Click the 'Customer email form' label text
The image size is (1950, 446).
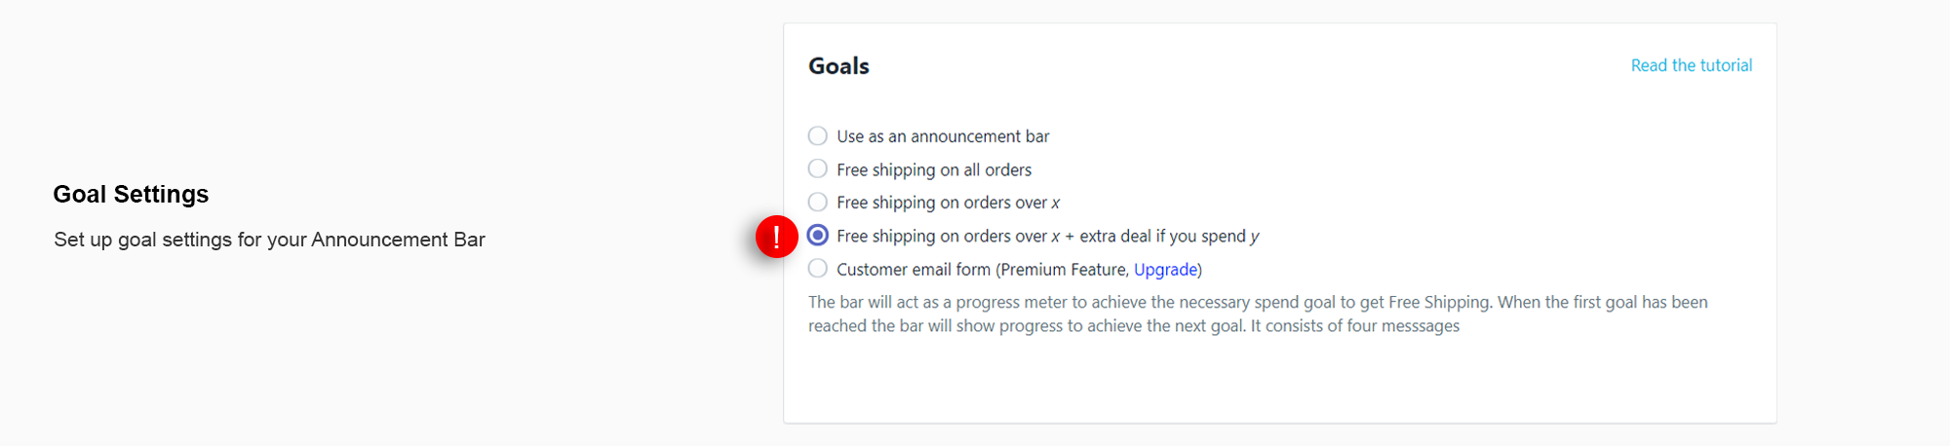(914, 270)
